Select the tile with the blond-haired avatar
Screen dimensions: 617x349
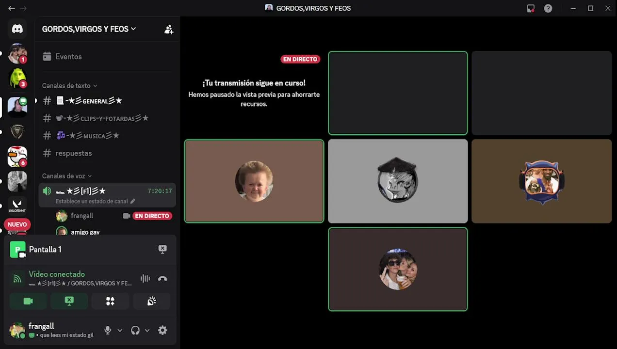point(254,181)
